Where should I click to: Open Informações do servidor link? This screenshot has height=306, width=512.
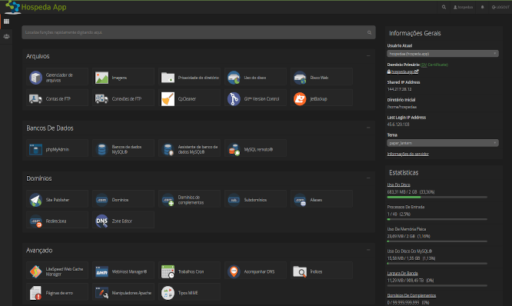tap(408, 154)
